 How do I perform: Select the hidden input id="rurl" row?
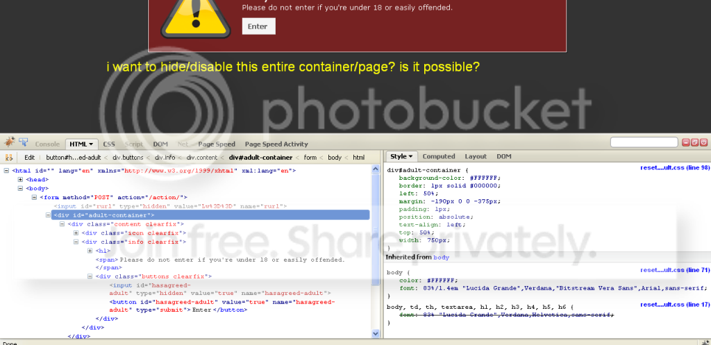click(x=170, y=206)
